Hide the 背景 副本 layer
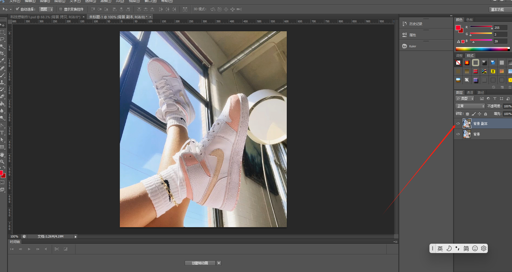This screenshot has width=512, height=272. click(458, 124)
